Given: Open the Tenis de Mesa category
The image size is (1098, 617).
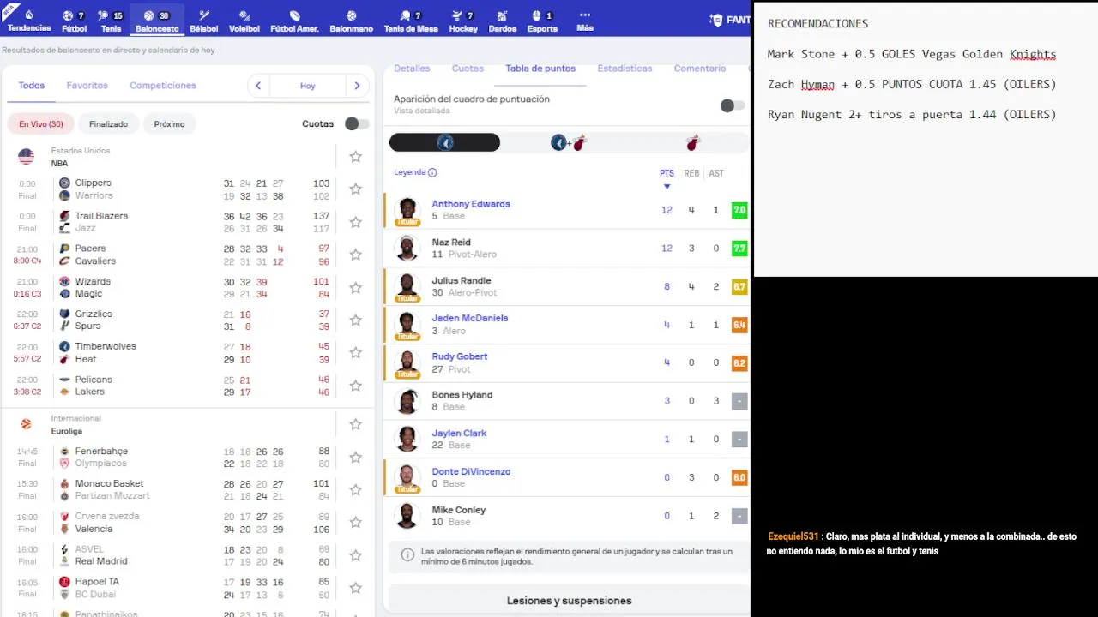Looking at the screenshot, I should click(x=410, y=21).
